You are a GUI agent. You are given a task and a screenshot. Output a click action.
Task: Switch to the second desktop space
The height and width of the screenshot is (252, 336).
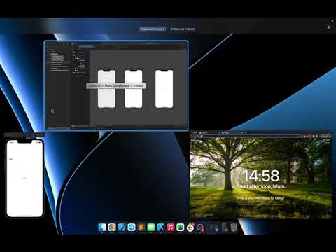coord(183,29)
